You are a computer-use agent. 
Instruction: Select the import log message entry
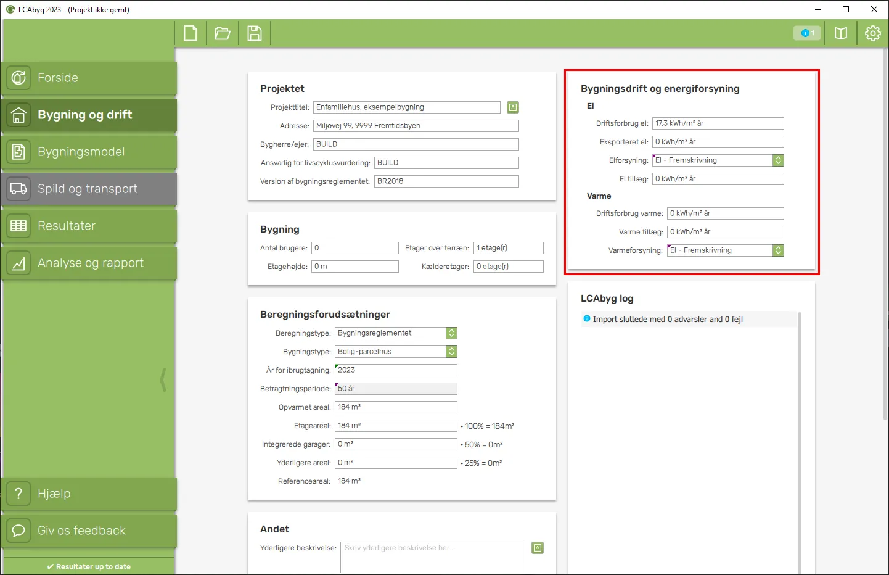(689, 320)
